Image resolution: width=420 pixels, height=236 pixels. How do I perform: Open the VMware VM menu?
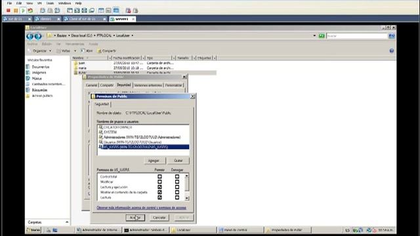(x=39, y=3)
